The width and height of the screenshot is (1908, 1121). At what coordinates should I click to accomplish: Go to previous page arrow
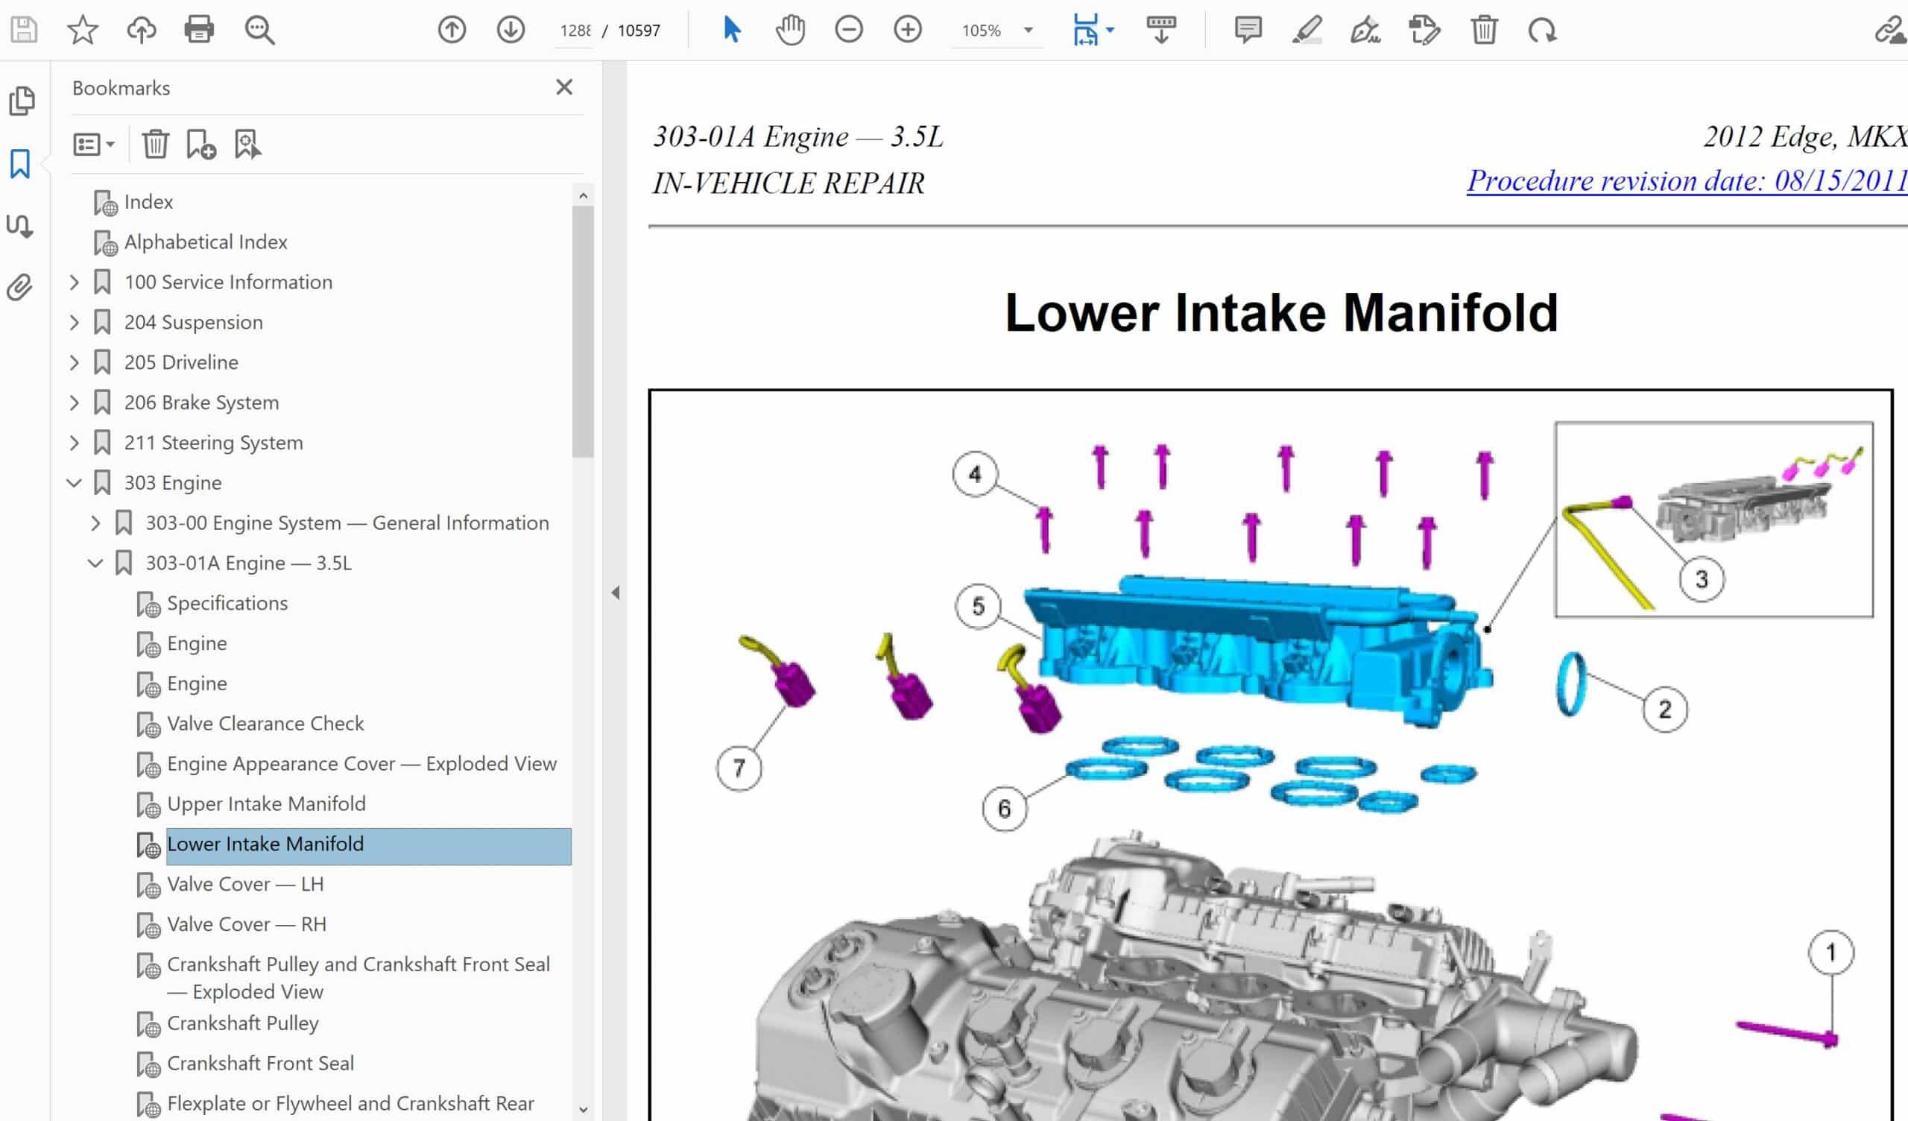click(452, 30)
